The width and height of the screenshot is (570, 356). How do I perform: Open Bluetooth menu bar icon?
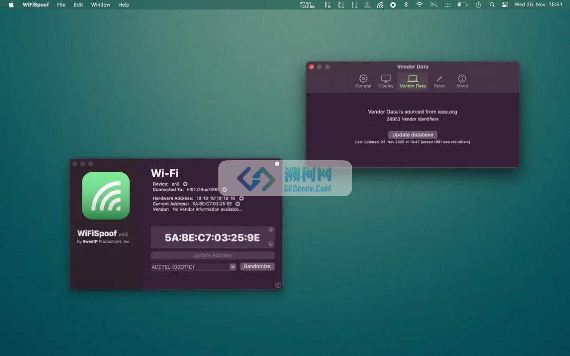pyautogui.click(x=406, y=5)
